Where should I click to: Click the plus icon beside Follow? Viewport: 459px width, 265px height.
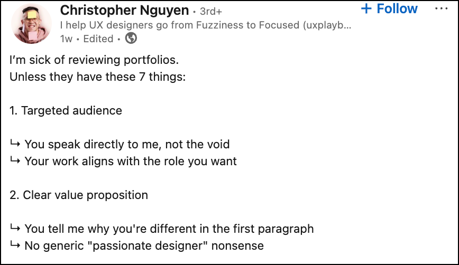366,9
